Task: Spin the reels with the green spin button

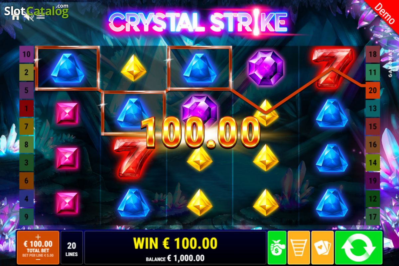Action: click(359, 247)
